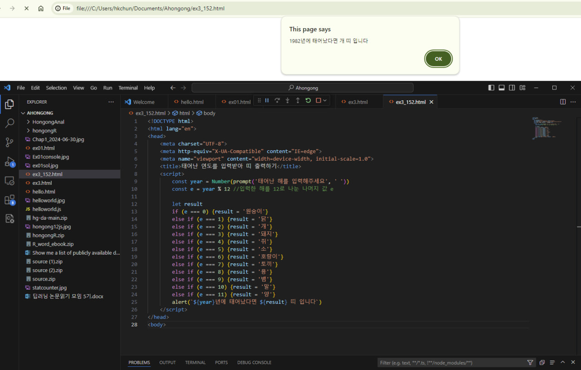Click Step Over in debug toolbar

coord(277,101)
